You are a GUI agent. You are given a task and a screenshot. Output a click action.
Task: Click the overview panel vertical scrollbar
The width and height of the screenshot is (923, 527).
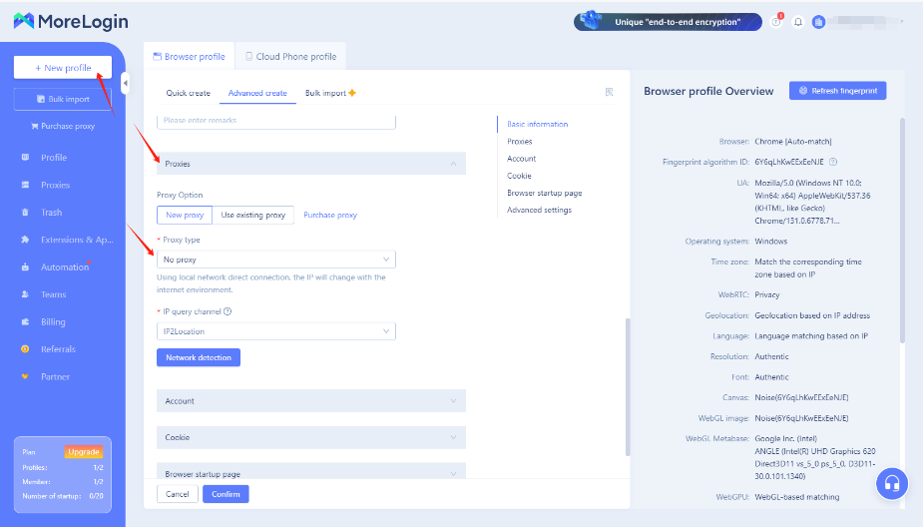pyautogui.click(x=902, y=231)
